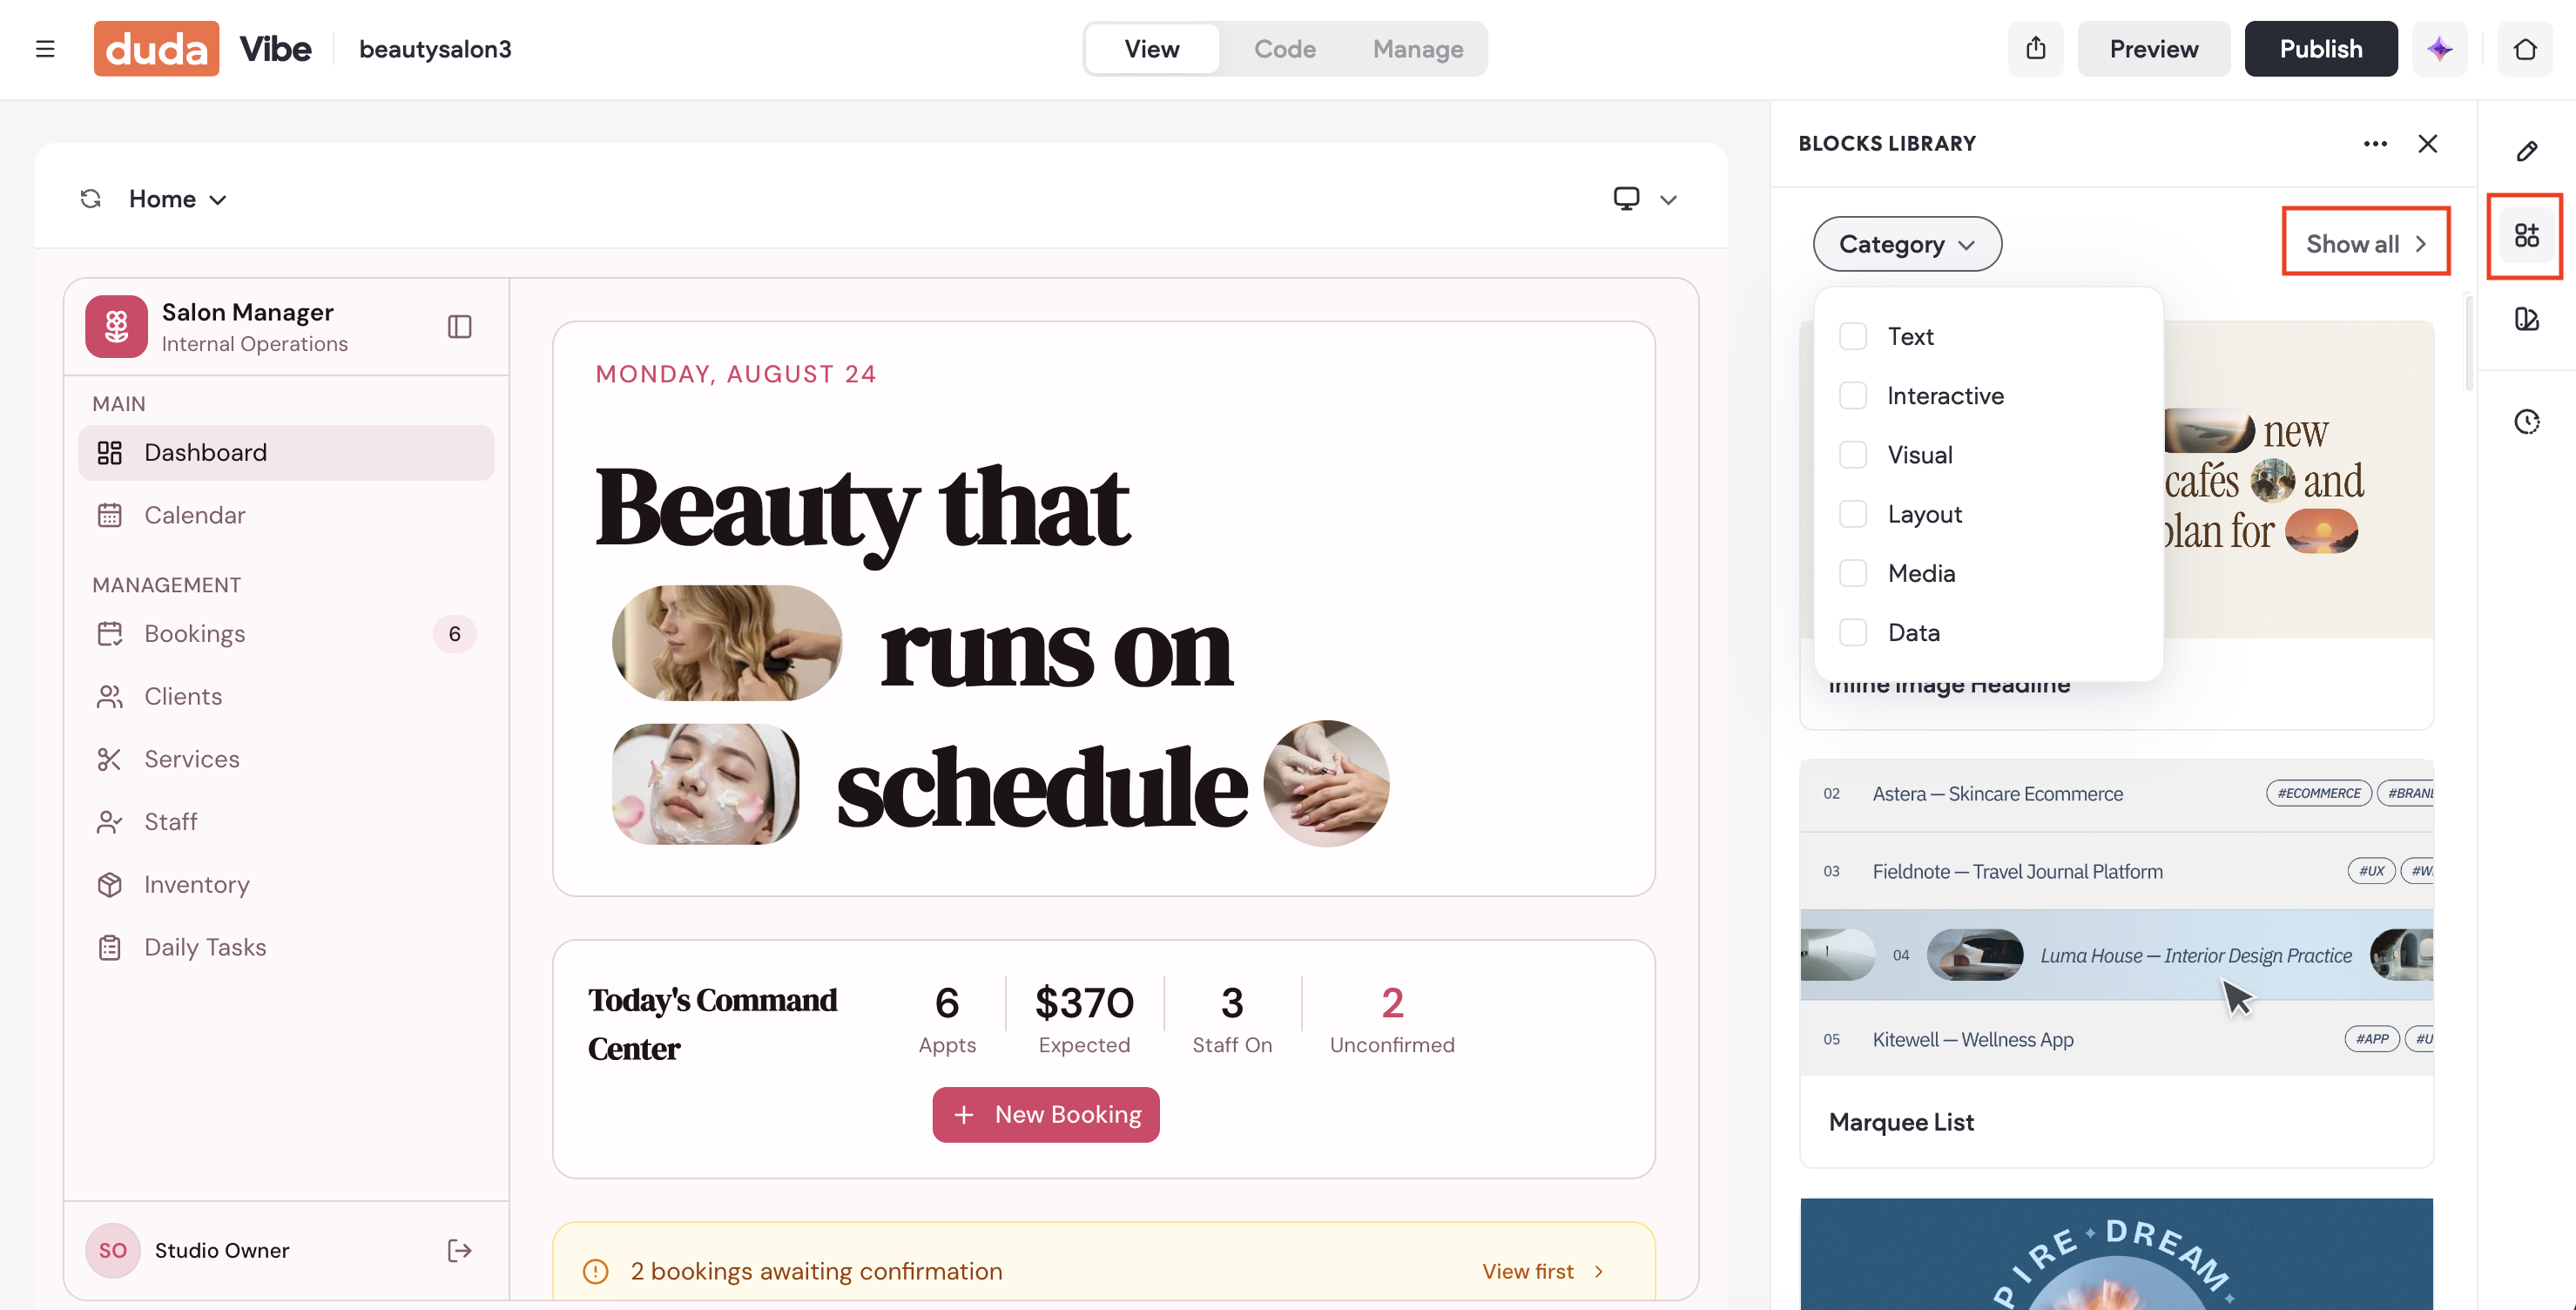The image size is (2576, 1310).
Task: Open the blocks library icon
Action: pyautogui.click(x=2526, y=236)
